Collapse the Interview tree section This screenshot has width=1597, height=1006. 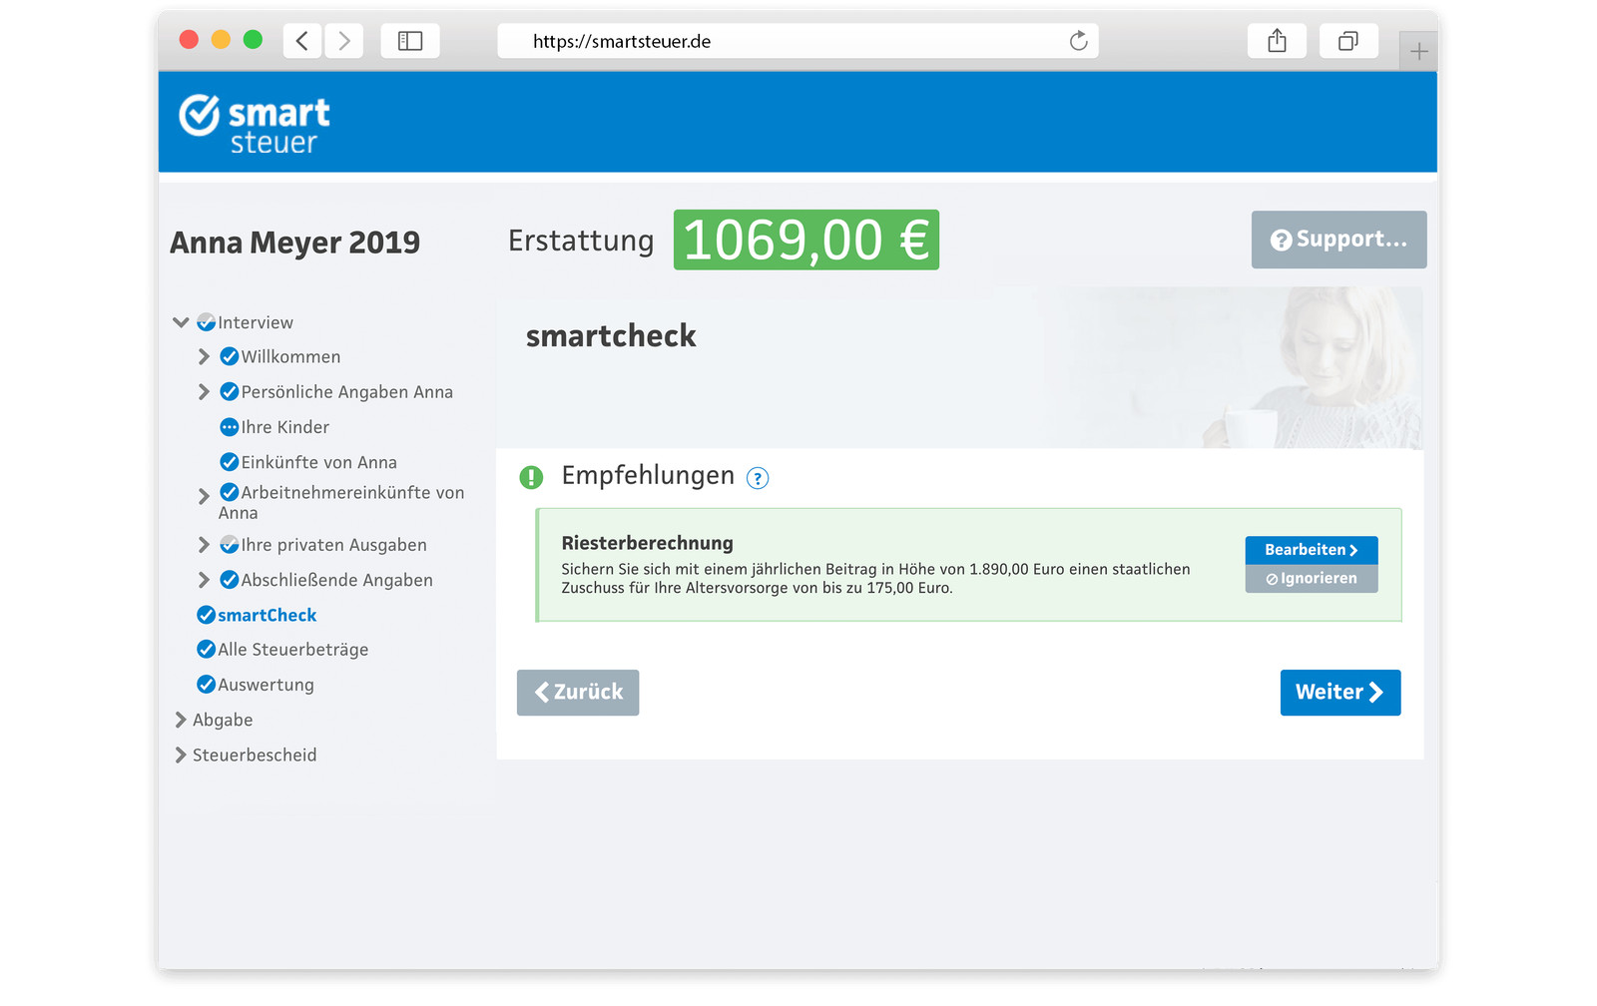click(181, 322)
